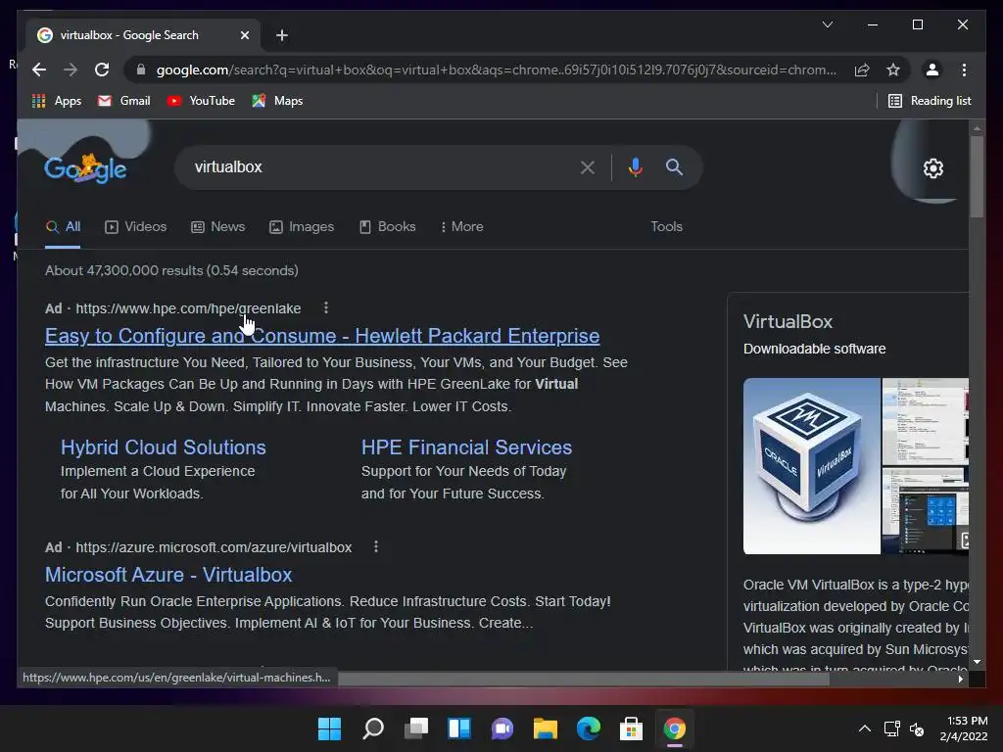The image size is (1003, 752).
Task: Open the taskbar clock and date
Action: click(964, 728)
